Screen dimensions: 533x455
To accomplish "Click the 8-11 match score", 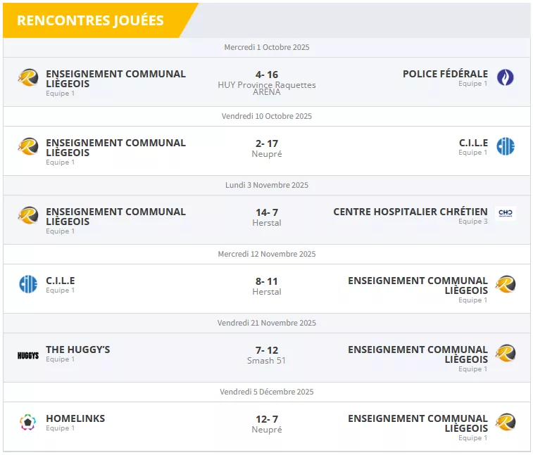I will [x=267, y=281].
